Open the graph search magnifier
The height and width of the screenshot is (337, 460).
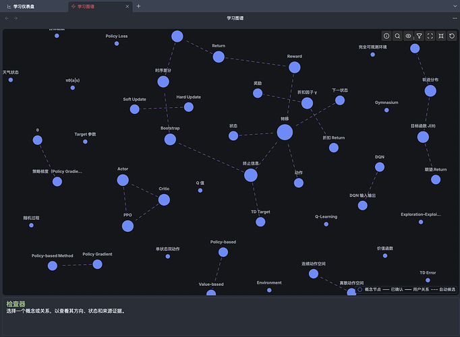[x=397, y=36]
